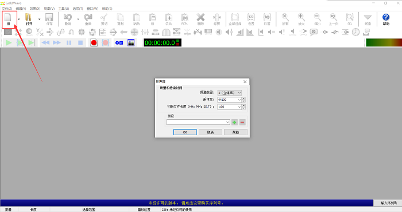Open the control properties window icon

(131, 43)
